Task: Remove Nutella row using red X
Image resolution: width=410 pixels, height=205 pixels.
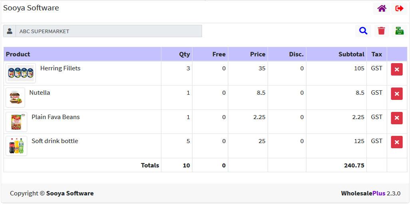Action: pos(397,94)
